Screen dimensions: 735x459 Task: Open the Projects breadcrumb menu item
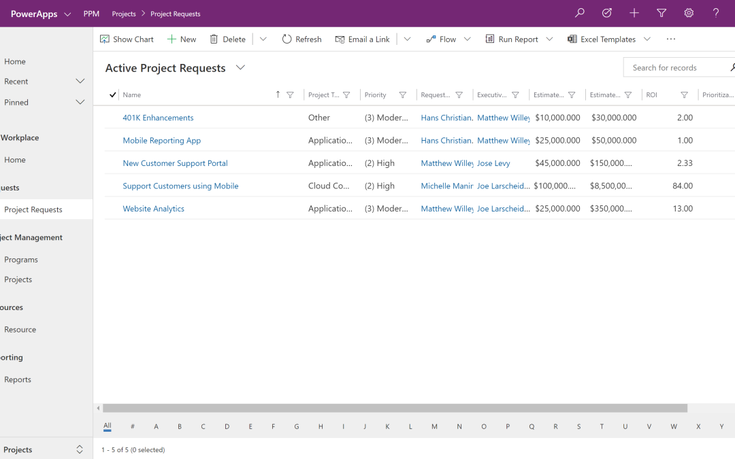pos(123,14)
